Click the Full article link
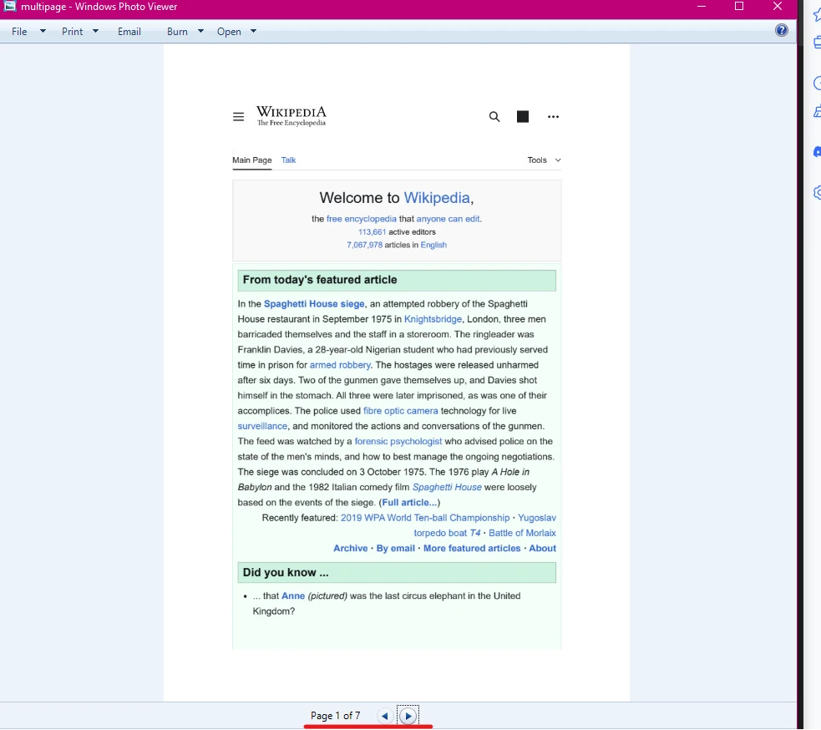 pos(408,502)
